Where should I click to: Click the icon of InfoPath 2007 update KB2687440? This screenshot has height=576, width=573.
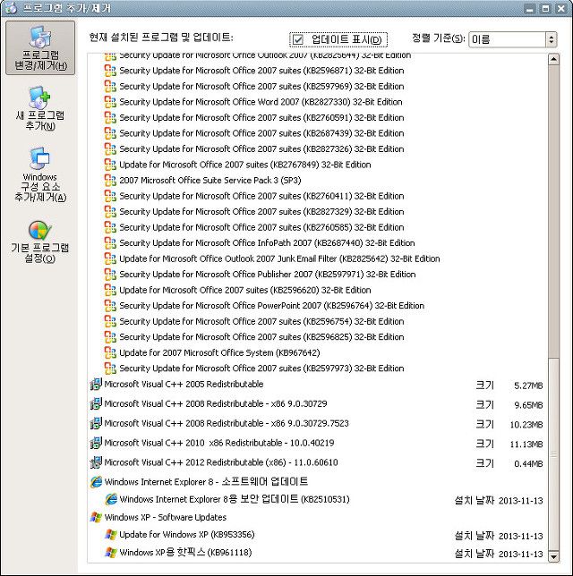[x=110, y=242]
